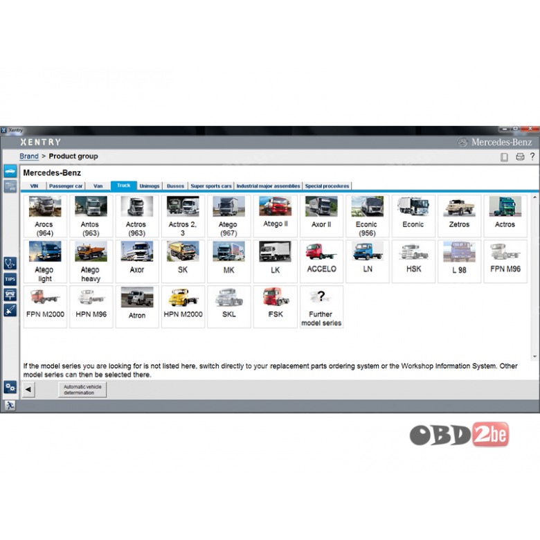
Task: Select the FPN M2000 tile
Action: point(45,307)
